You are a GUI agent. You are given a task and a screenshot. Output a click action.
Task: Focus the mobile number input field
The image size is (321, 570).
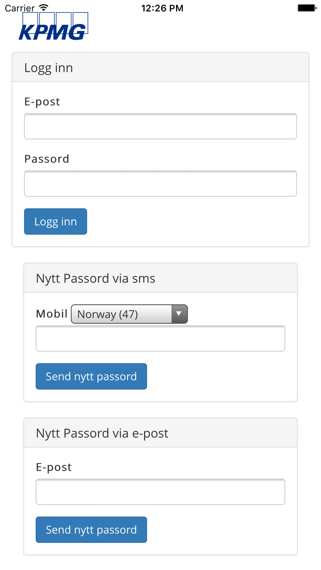(x=160, y=339)
